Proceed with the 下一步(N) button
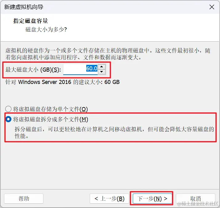 click(152, 198)
